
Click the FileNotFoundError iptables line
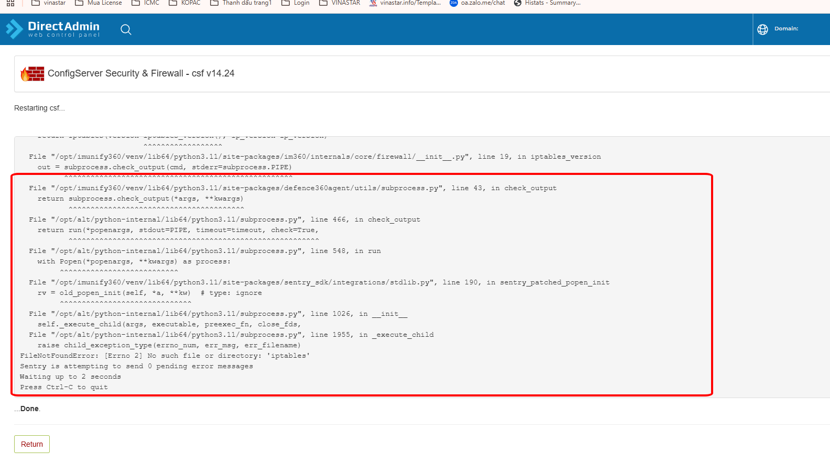pos(165,356)
